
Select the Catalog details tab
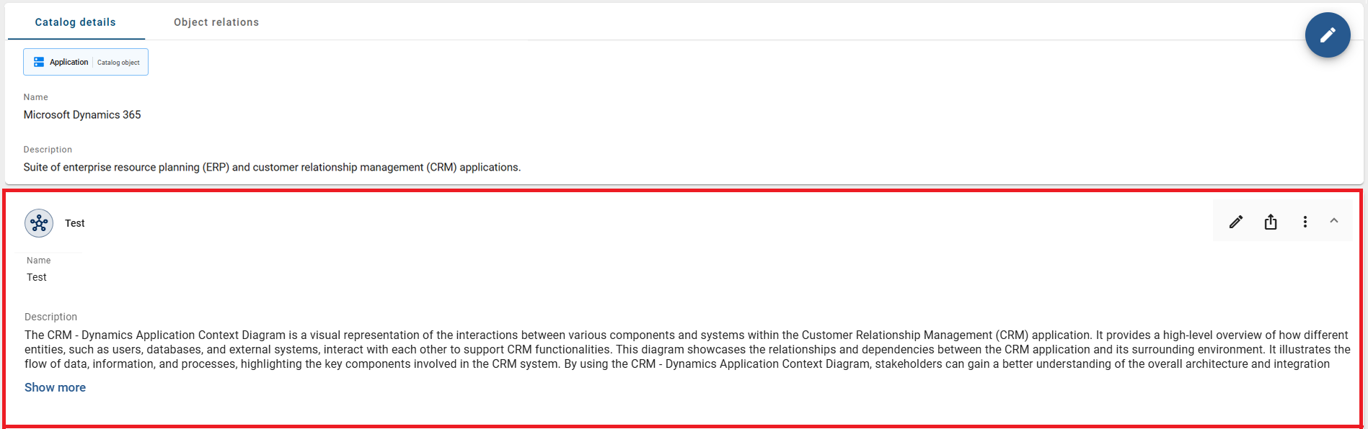[76, 22]
